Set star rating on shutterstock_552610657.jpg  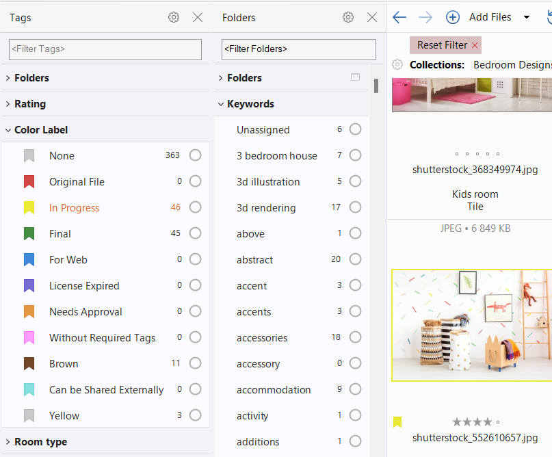pos(472,422)
